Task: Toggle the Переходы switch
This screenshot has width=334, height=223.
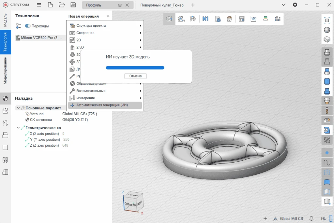Action: [x=28, y=26]
